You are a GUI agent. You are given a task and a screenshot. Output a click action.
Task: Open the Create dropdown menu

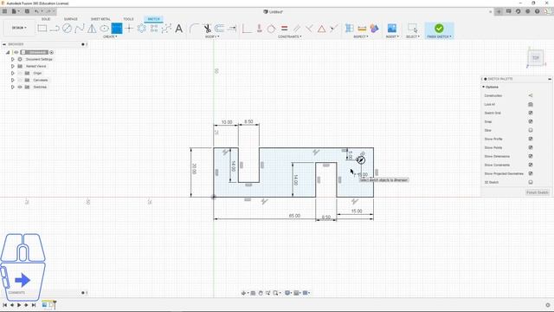110,36
